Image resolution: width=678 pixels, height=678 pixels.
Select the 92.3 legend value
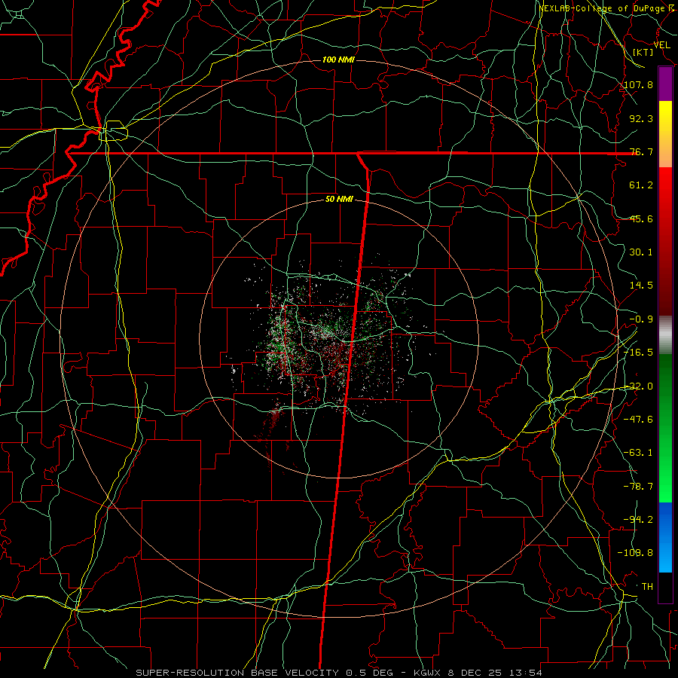tap(641, 118)
